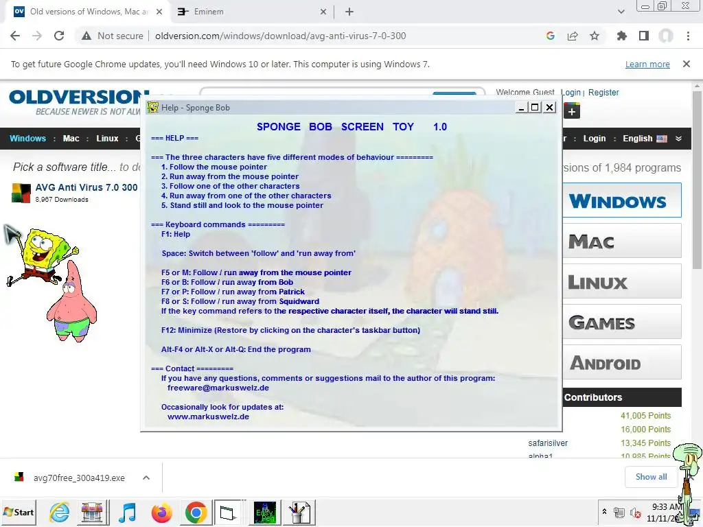
Task: Show hidden system tray icons
Action: 604,511
